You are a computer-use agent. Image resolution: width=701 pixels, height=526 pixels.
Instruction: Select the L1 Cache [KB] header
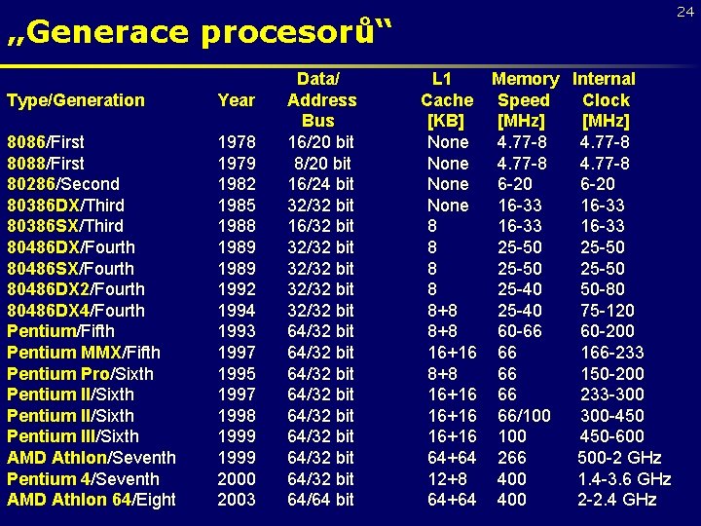click(447, 100)
